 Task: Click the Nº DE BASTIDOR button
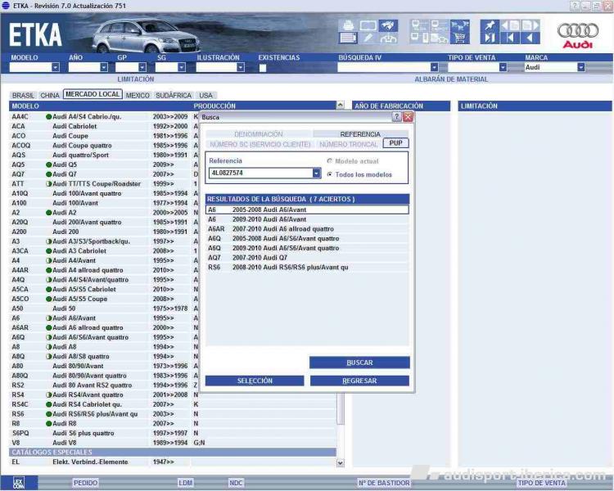[x=384, y=483]
